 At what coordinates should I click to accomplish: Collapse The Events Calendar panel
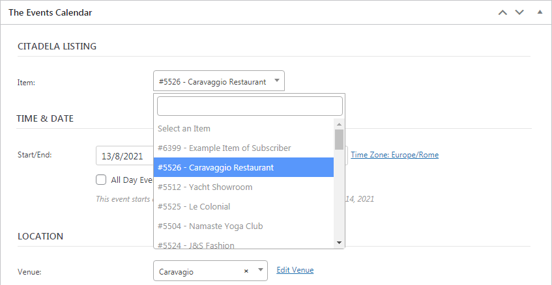pos(539,12)
